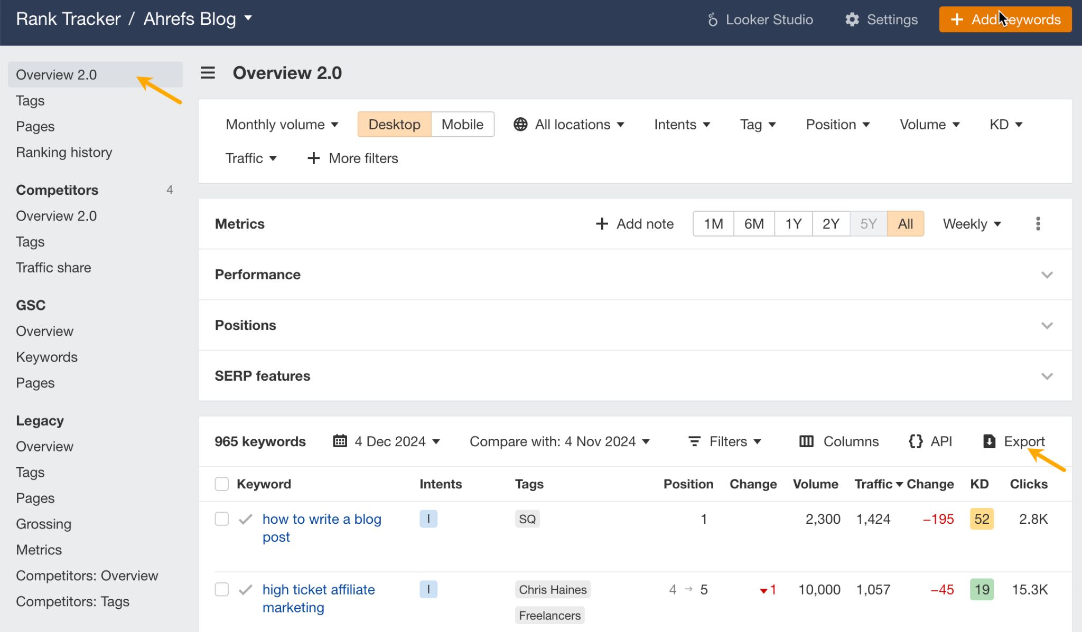Click the Export icon for keyword data
1082x632 pixels.
[x=988, y=441]
